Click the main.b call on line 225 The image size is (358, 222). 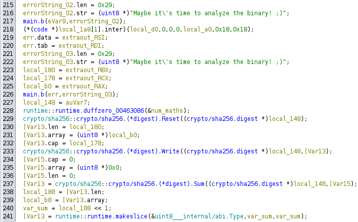[x=33, y=94]
